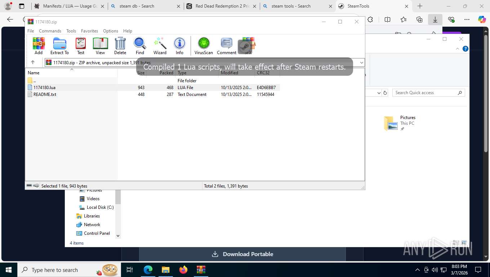Open File Explorer from taskbar
Viewport: 490px width, 277px height.
click(x=165, y=270)
